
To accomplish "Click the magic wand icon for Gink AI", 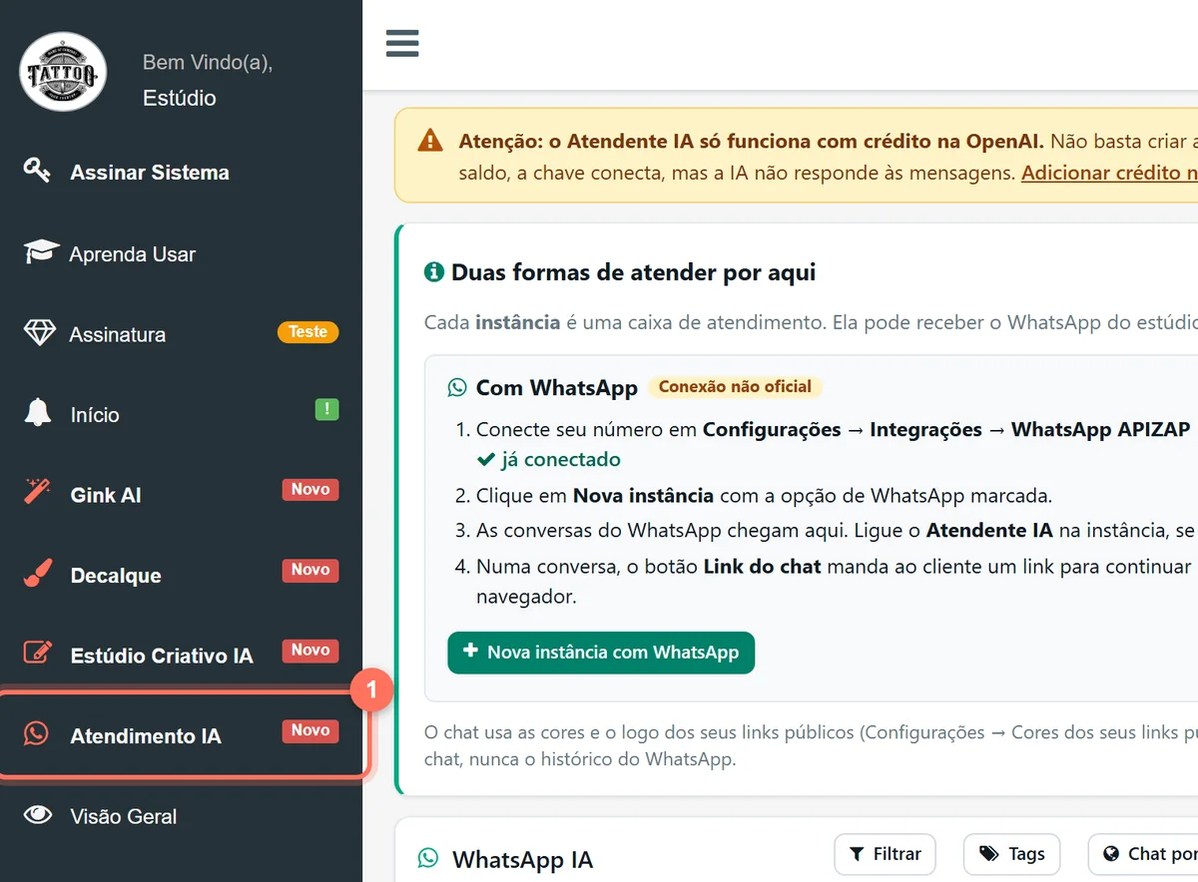I will pos(37,493).
